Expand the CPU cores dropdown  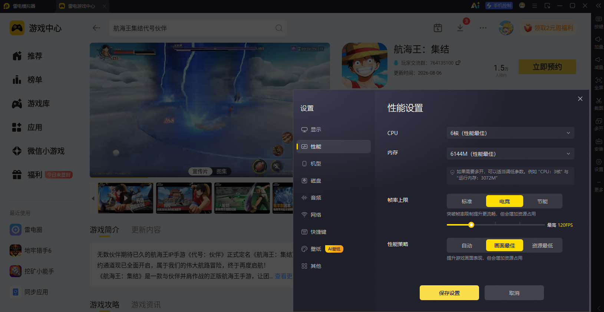coord(510,133)
